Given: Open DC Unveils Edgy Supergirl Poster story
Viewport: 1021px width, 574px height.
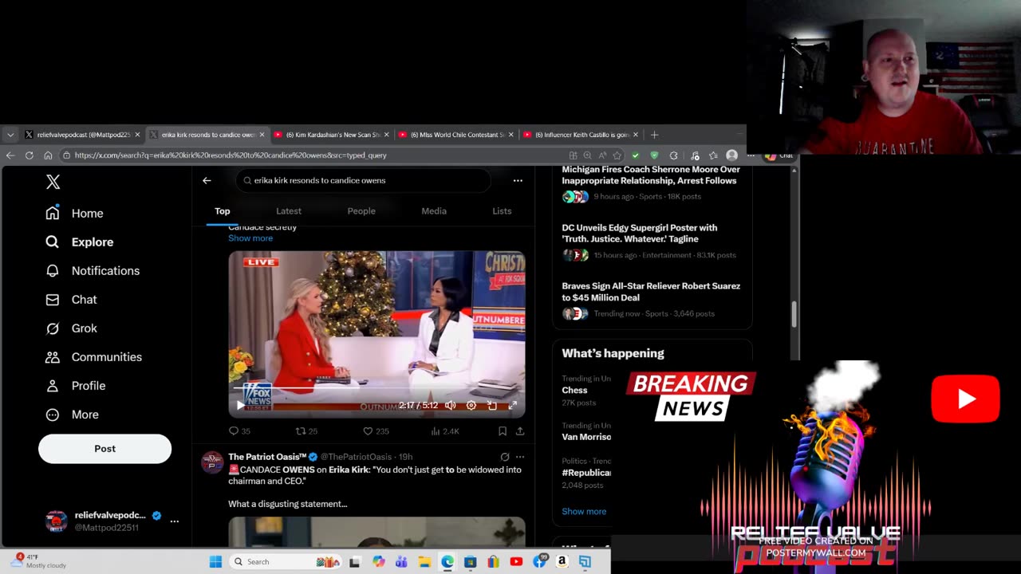Looking at the screenshot, I should coord(640,233).
